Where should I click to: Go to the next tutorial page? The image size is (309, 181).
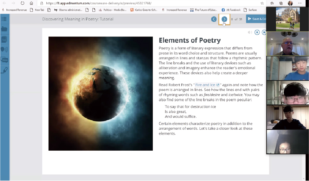[x=224, y=19]
